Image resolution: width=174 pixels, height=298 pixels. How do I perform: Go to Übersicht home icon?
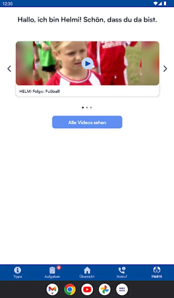point(87,273)
